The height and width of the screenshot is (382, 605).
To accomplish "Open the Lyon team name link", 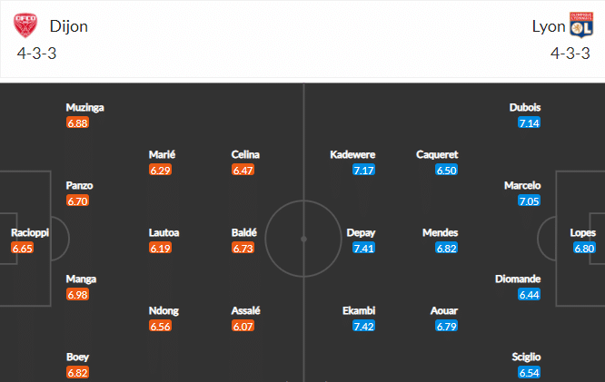I will 549,26.
